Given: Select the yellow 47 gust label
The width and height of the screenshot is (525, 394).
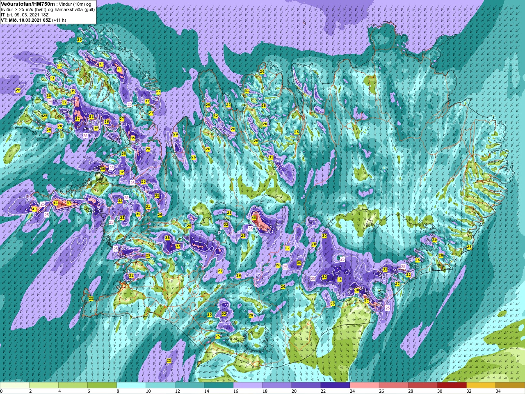Looking at the screenshot, I should [x=367, y=300].
